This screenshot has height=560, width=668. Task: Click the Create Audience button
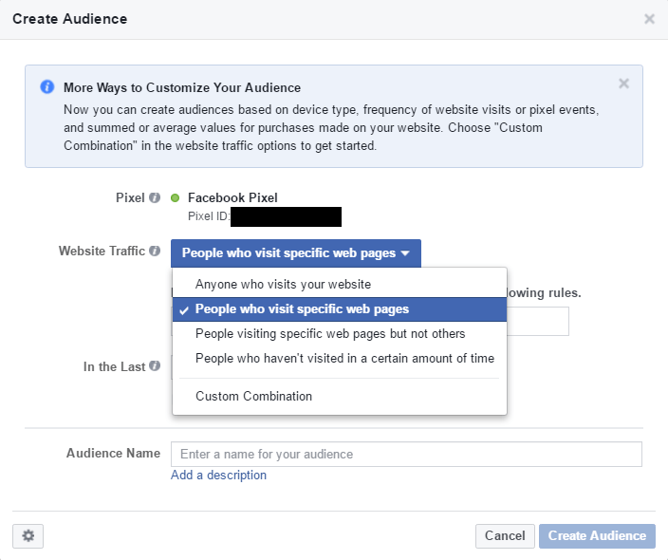click(597, 535)
